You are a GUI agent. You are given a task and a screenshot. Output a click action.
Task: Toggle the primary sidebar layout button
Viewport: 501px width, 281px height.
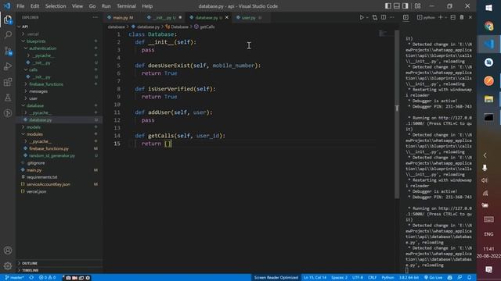point(388,6)
